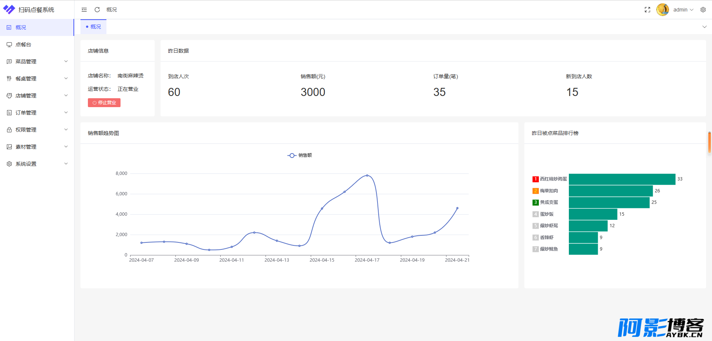This screenshot has height=341, width=712.
Task: Click the 销售额(元) value 3000
Action: coord(313,92)
